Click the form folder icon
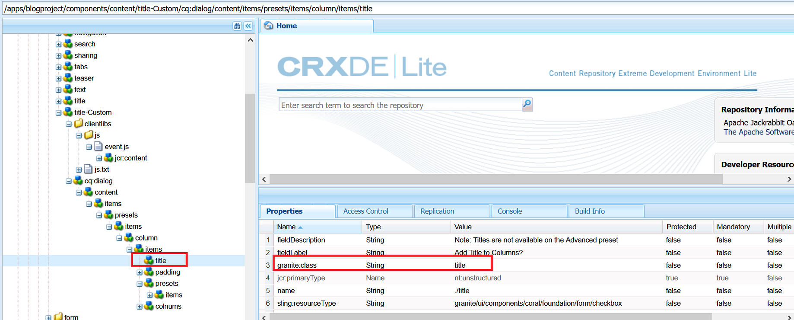Screen dimensions: 794x320 click(x=58, y=317)
